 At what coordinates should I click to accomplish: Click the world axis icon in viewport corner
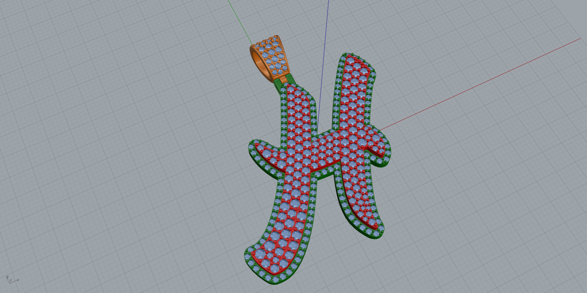click(12, 279)
